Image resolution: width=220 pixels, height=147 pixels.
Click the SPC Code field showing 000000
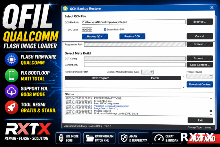click(87, 30)
